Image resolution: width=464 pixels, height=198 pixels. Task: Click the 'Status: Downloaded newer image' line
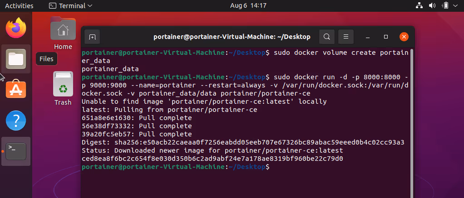212,150
